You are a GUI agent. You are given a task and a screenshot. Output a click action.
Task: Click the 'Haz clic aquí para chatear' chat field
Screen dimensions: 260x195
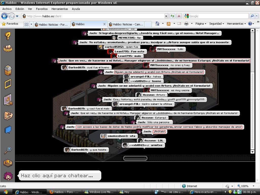click(x=60, y=175)
